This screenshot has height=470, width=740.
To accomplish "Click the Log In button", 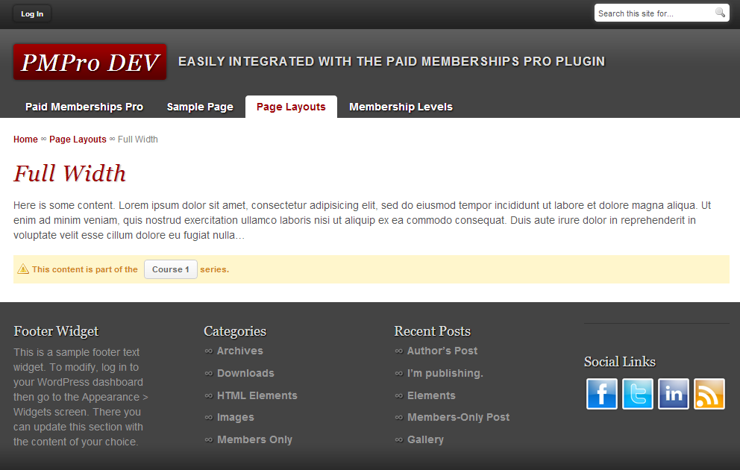I will [32, 13].
